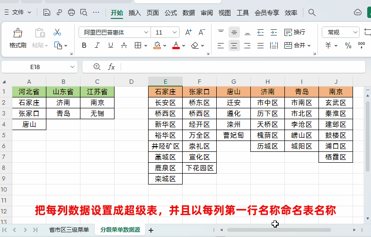This screenshot has height=237, width=371.
Task: Add a new sheet with plus button
Action: pos(151,230)
